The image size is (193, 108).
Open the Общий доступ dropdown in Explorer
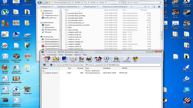point(91,7)
